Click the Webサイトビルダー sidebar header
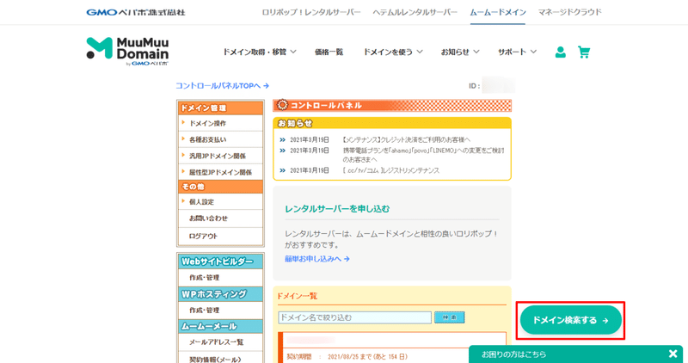Image resolution: width=688 pixels, height=363 pixels. 220,261
